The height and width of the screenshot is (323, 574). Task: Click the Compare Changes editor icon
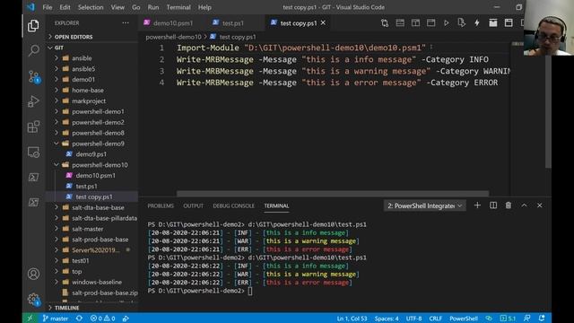[385, 23]
